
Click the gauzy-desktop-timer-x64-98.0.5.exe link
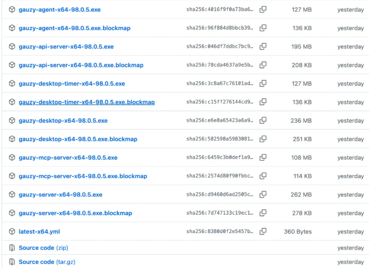coord(71,83)
